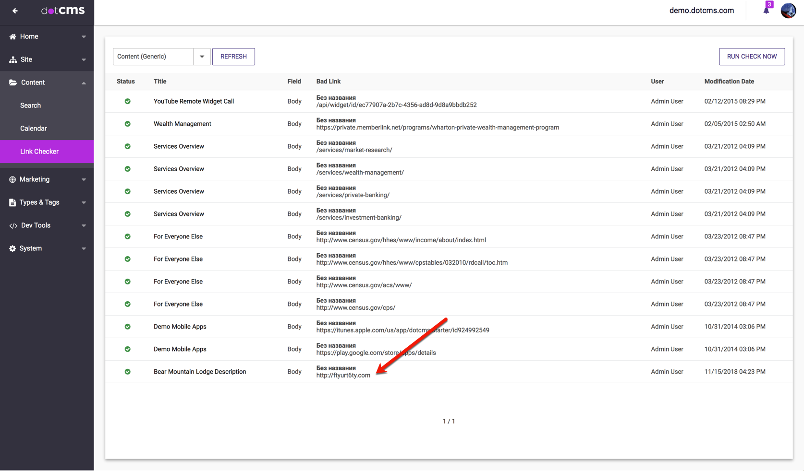Viewport: 804px width, 471px height.
Task: Select the Link Checker menu item
Action: click(x=39, y=152)
